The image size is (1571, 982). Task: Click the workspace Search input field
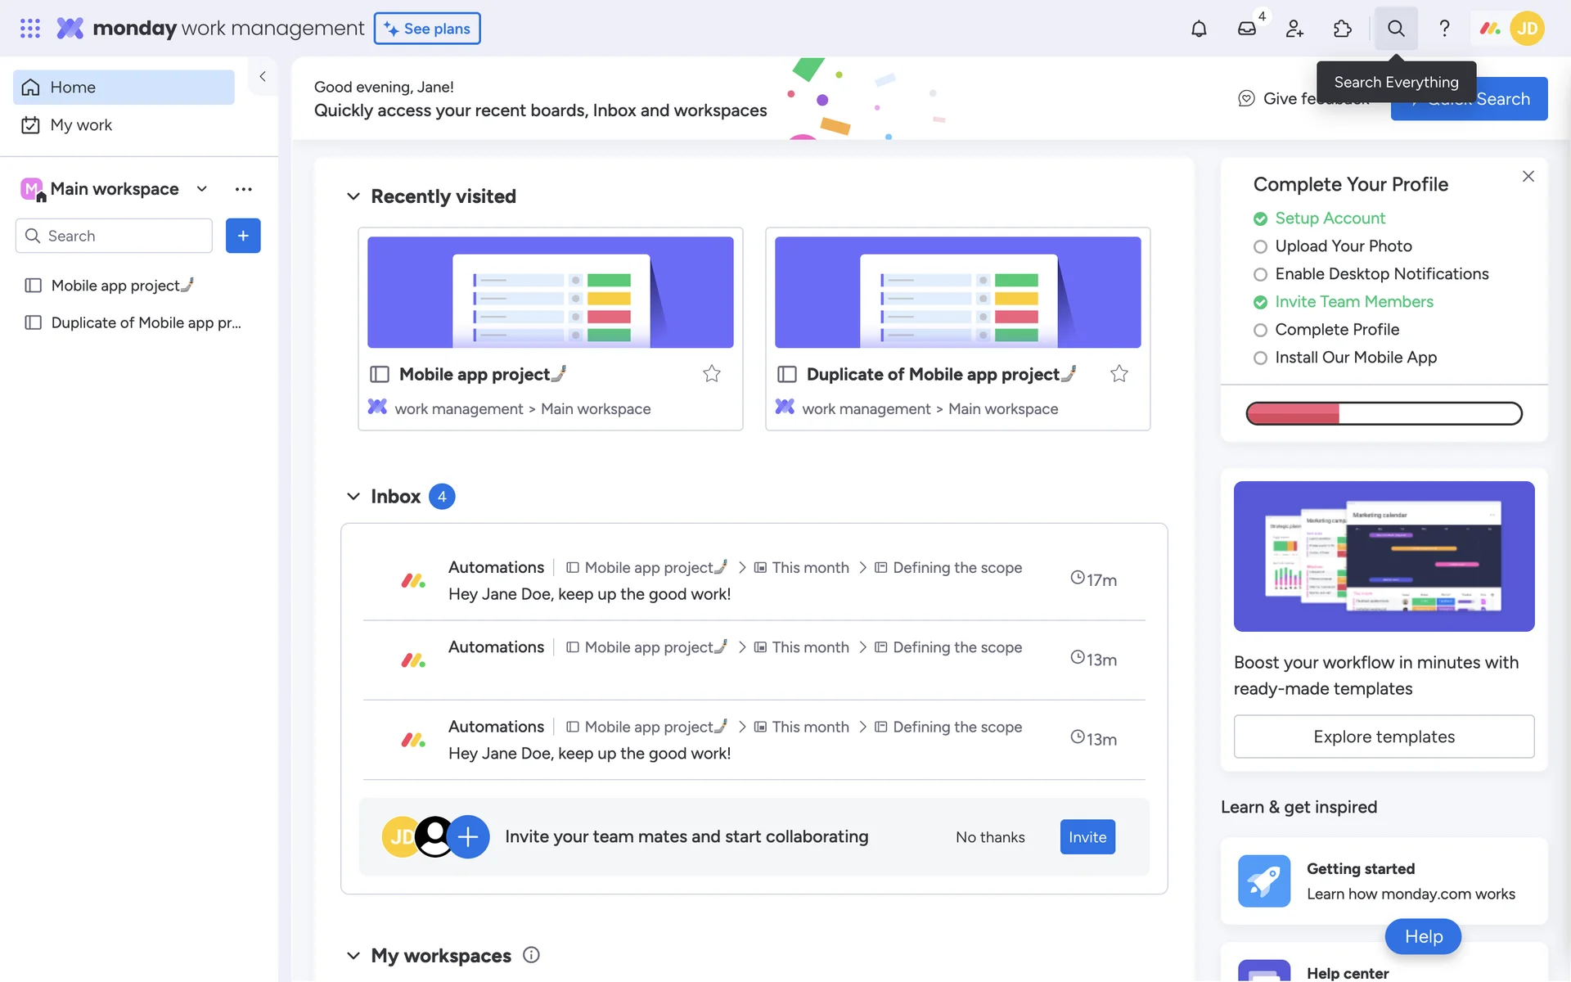pos(123,236)
